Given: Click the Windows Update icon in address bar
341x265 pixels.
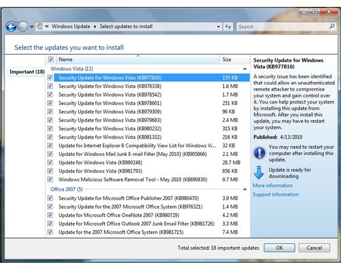Looking at the screenshot, I should coord(40,26).
